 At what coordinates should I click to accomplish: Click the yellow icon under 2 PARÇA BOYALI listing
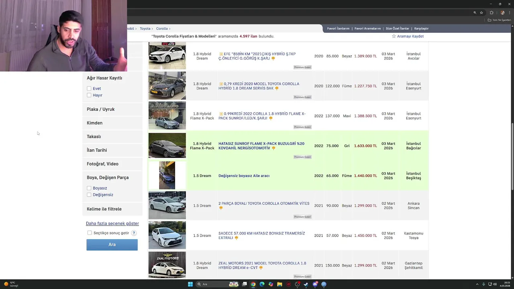tap(220, 208)
